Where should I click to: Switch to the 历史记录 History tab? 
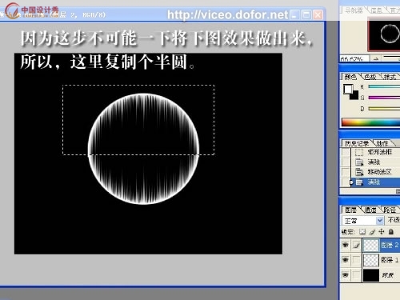[356, 143]
